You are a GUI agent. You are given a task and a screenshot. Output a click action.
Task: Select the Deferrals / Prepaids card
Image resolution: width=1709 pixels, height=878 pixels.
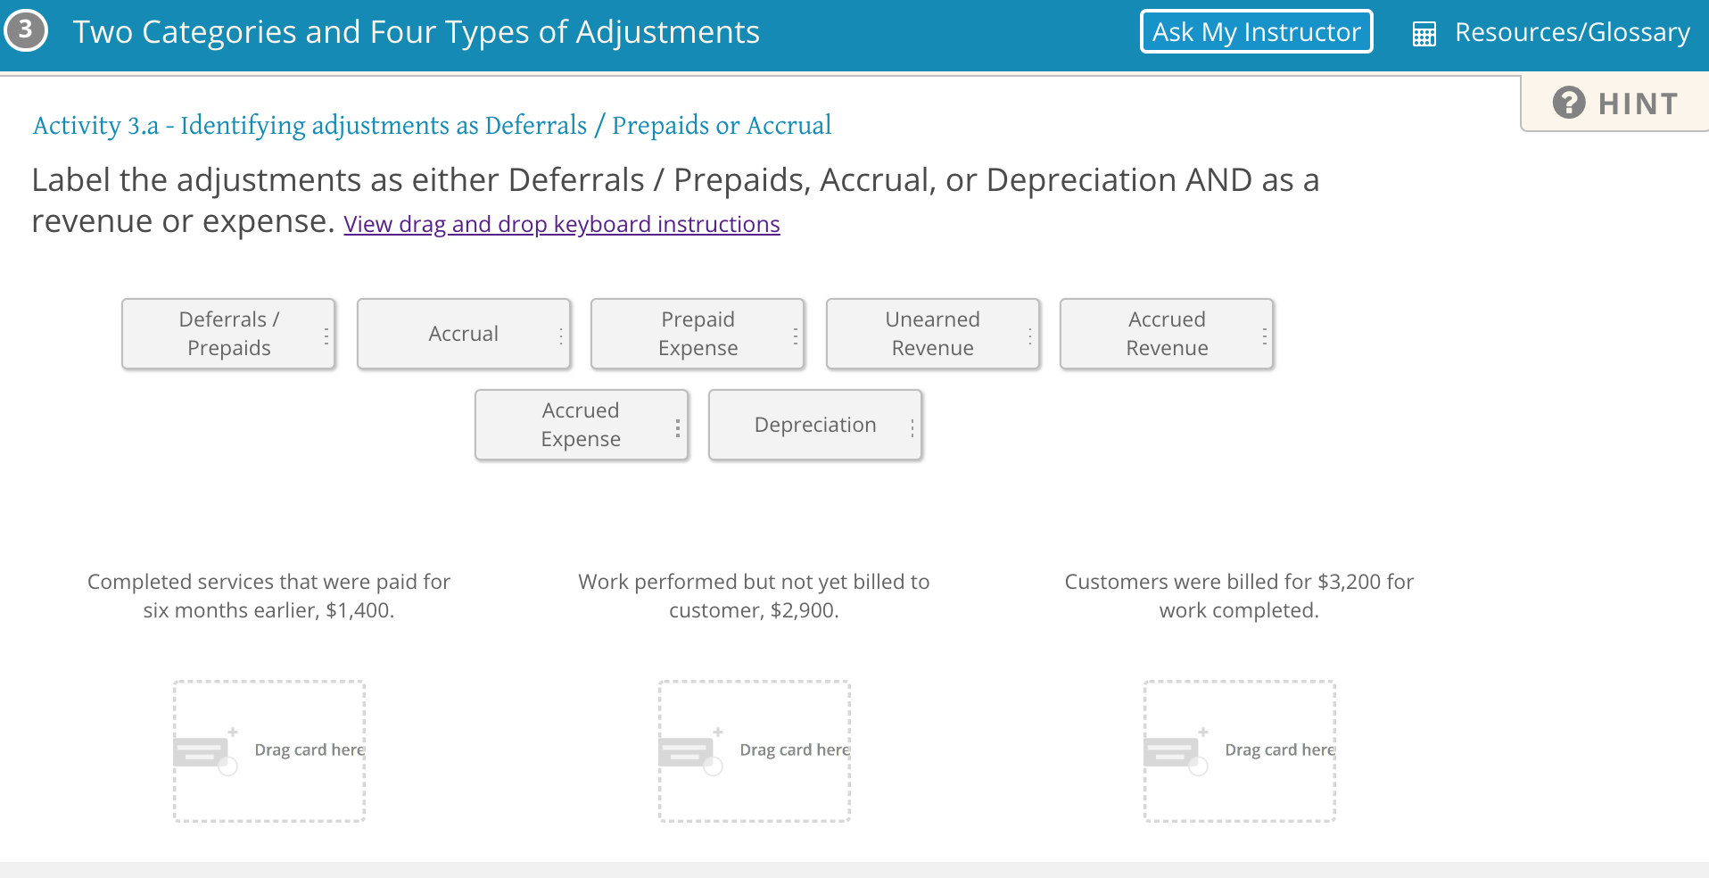point(228,333)
